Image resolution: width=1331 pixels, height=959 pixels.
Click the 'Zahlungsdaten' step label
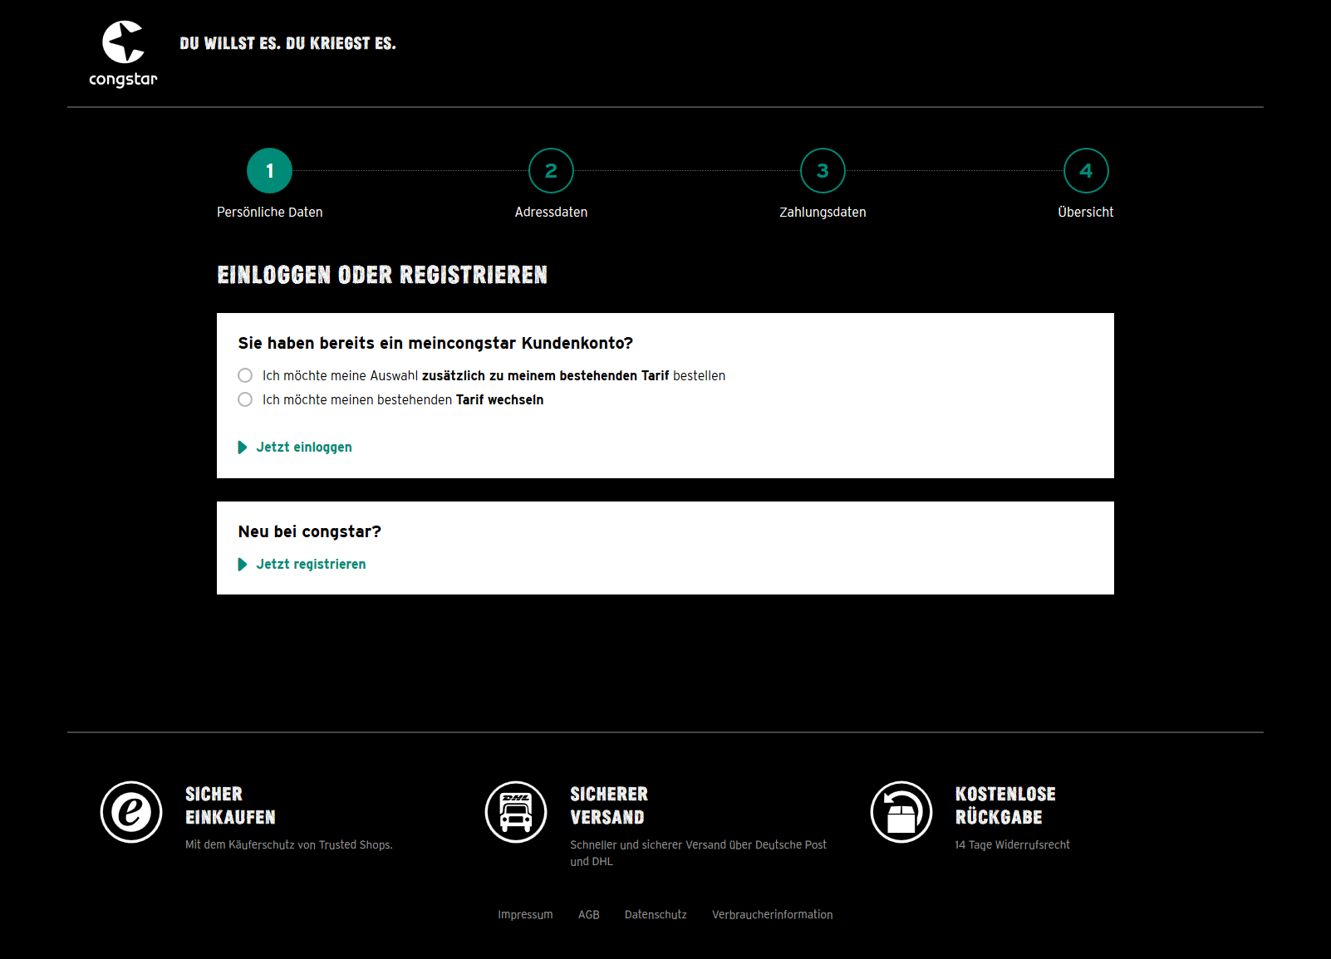pos(823,213)
